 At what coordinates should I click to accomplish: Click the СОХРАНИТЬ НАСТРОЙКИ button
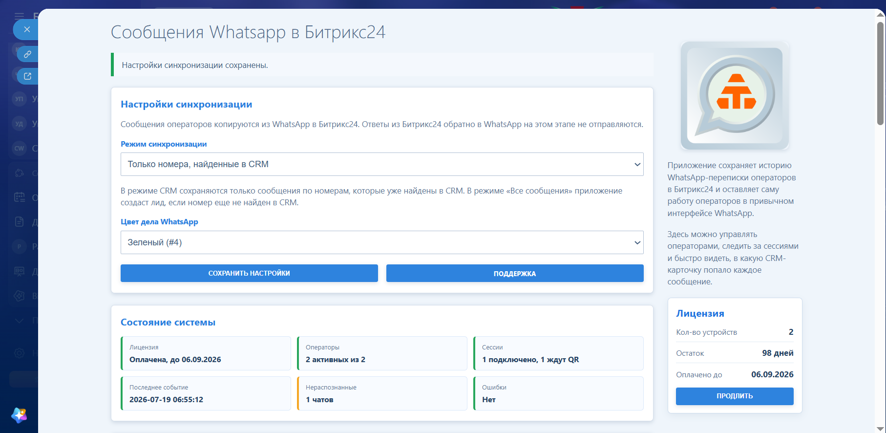click(x=249, y=273)
